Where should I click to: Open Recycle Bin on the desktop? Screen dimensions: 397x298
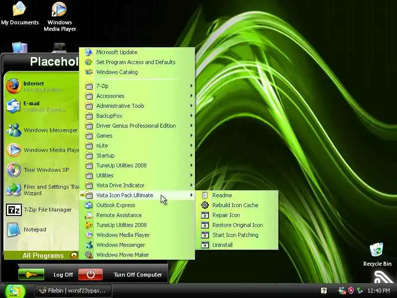(x=377, y=255)
